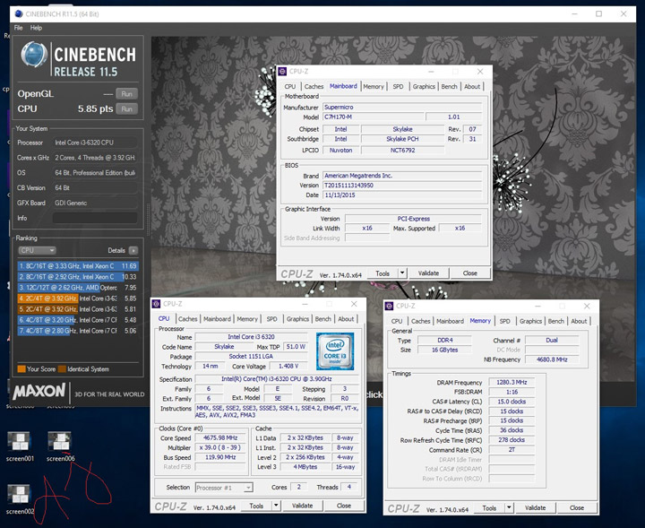
Task: Click the Info field in Your System
Action: point(95,218)
